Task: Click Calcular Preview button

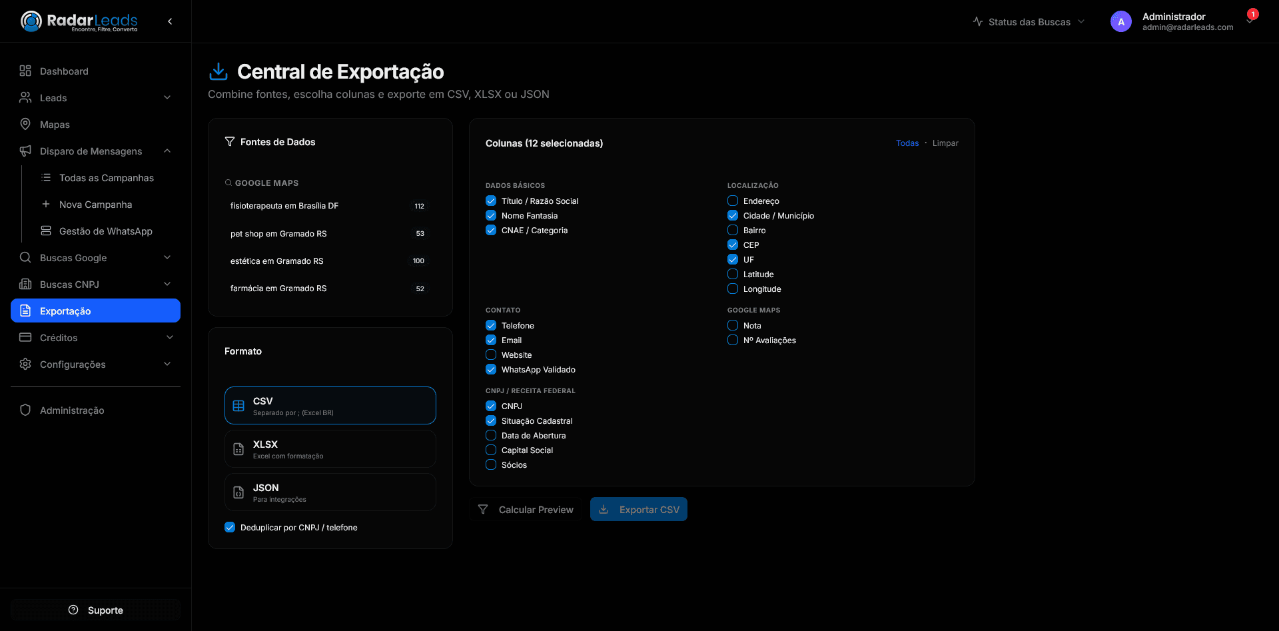Action: [525, 509]
